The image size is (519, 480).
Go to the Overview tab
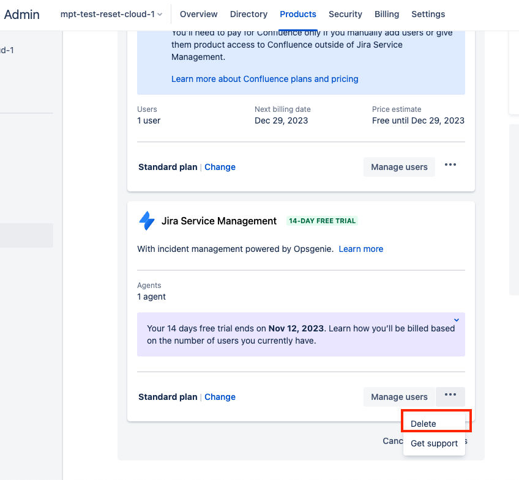tap(198, 14)
